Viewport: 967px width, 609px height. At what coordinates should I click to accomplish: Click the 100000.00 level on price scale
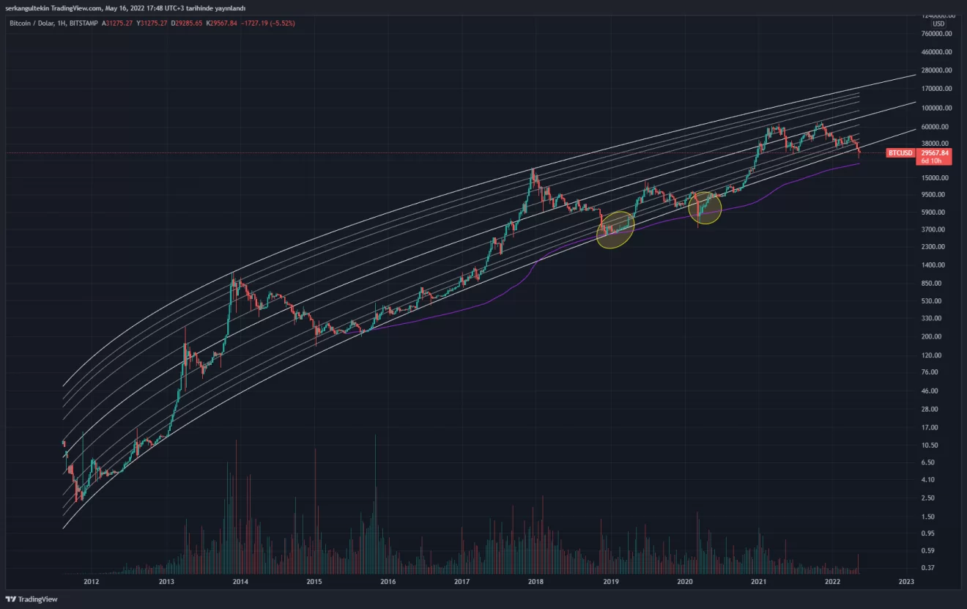(937, 108)
